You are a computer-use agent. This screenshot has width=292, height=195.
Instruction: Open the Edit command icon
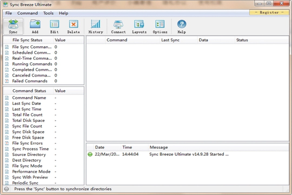click(x=54, y=26)
